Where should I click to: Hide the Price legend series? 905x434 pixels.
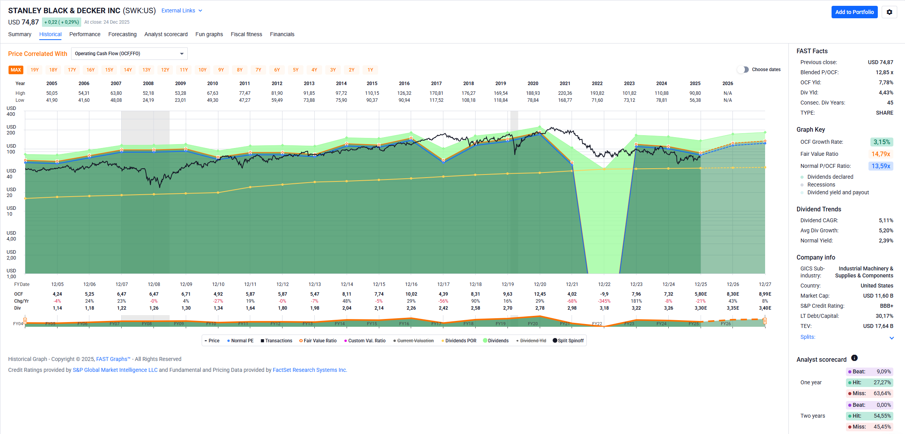pos(212,341)
